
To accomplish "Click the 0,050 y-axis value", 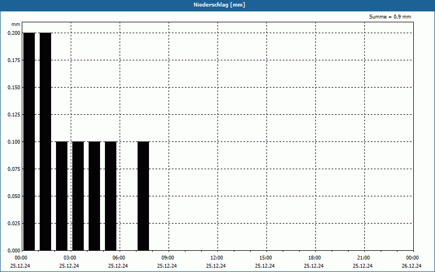I will [14, 196].
